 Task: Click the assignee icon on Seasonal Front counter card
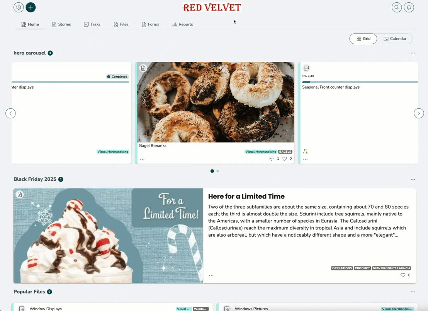(x=305, y=151)
